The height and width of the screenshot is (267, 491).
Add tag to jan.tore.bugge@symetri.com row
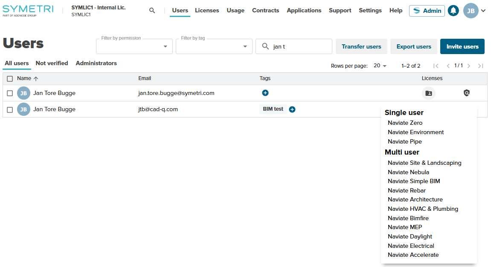tap(265, 93)
